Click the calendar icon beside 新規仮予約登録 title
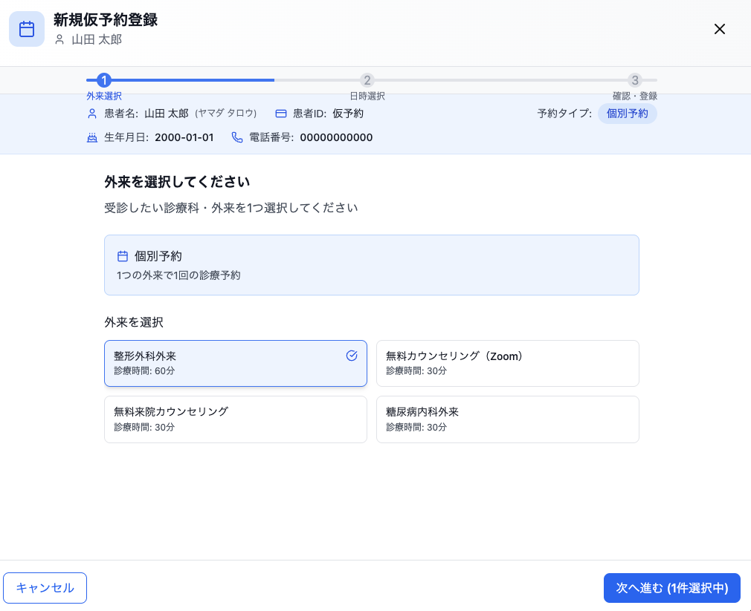This screenshot has width=751, height=611. [27, 29]
